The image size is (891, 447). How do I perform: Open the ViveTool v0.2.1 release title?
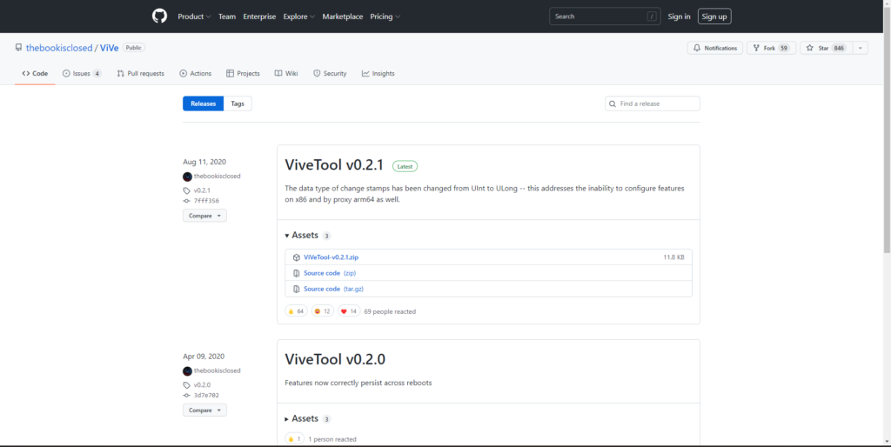click(x=334, y=164)
